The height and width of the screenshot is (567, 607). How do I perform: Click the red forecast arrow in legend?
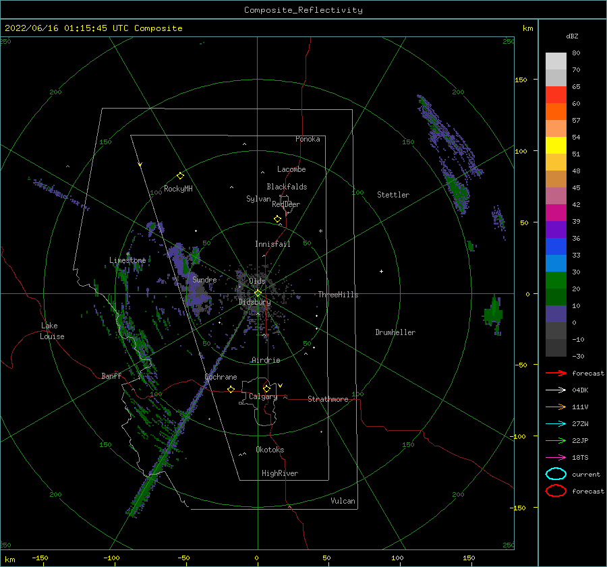pyautogui.click(x=556, y=373)
